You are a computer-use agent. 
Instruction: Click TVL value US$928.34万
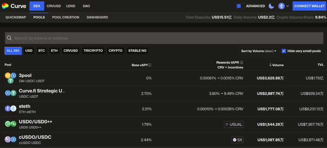tap(312, 94)
